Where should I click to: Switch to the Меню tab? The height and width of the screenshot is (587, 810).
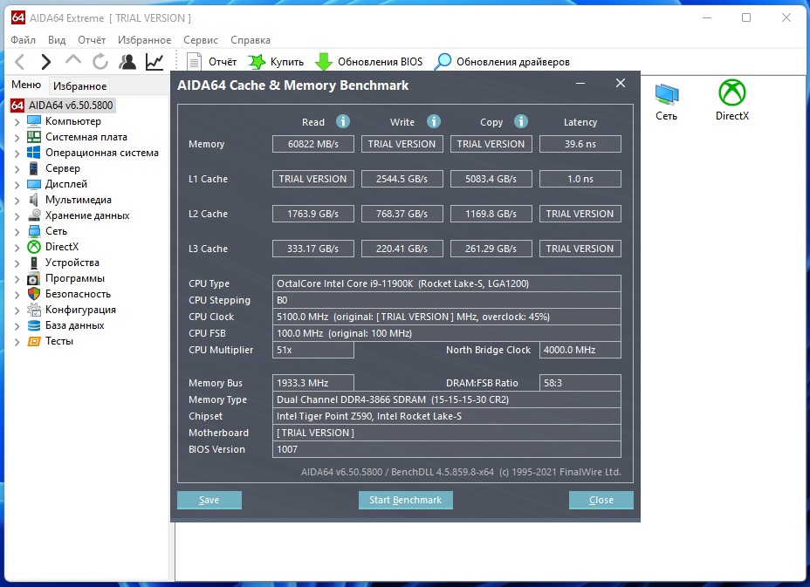[x=26, y=85]
